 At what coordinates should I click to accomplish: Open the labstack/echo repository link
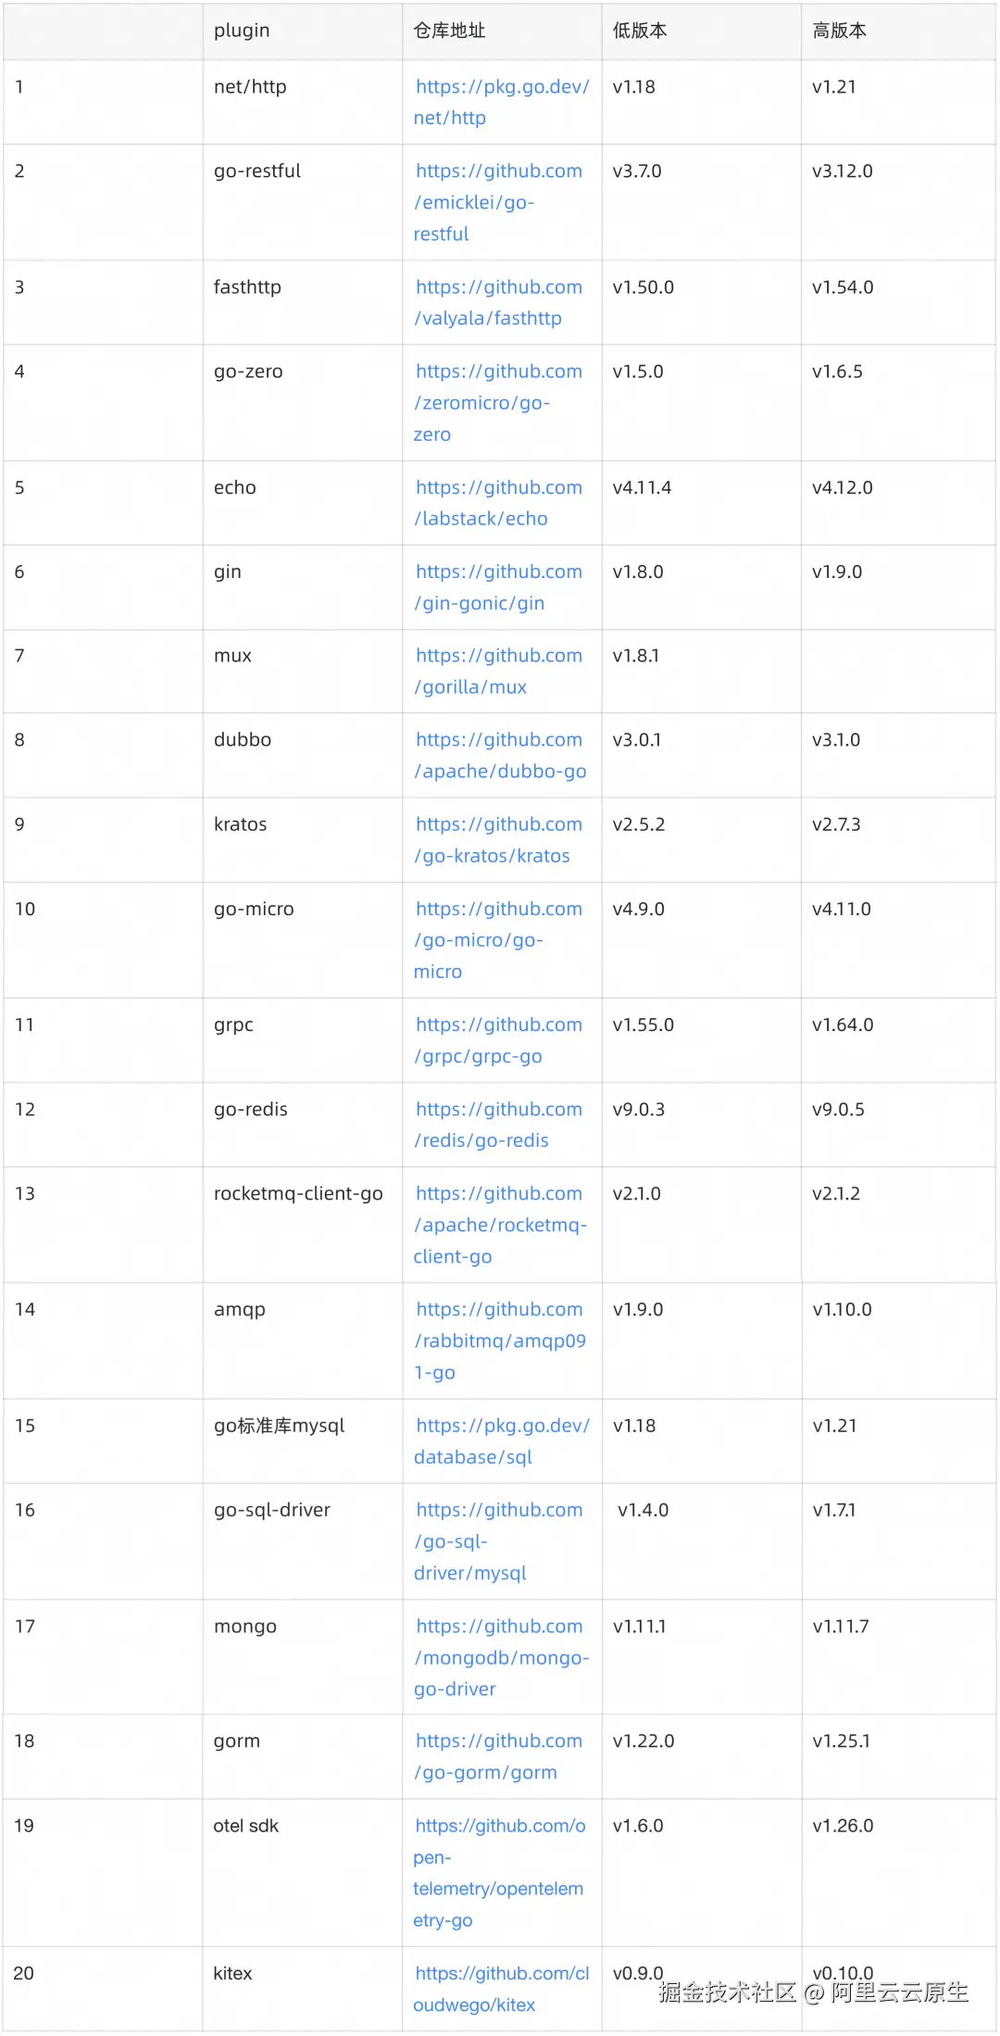tap(498, 503)
